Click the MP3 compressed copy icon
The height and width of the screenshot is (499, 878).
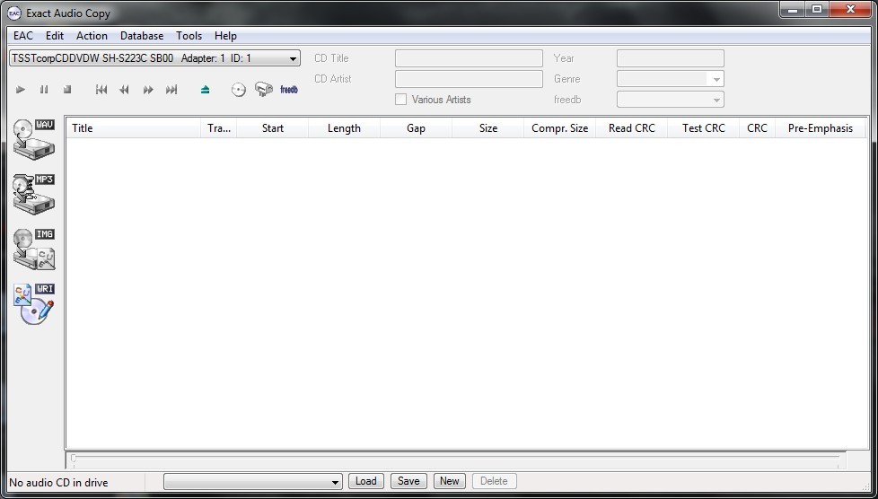[x=34, y=194]
